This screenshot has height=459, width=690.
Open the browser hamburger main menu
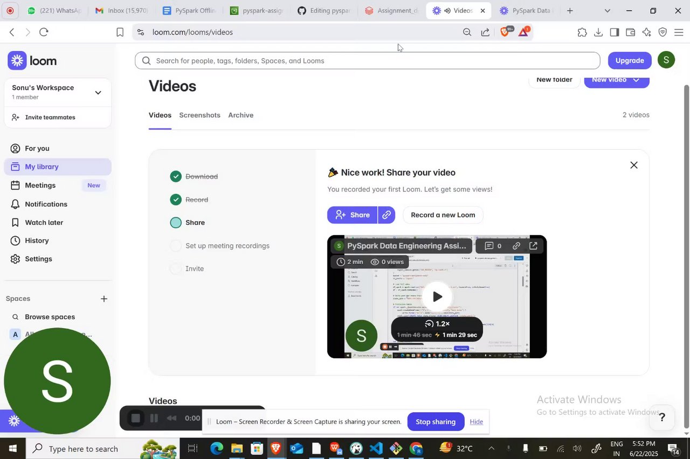[x=679, y=32]
